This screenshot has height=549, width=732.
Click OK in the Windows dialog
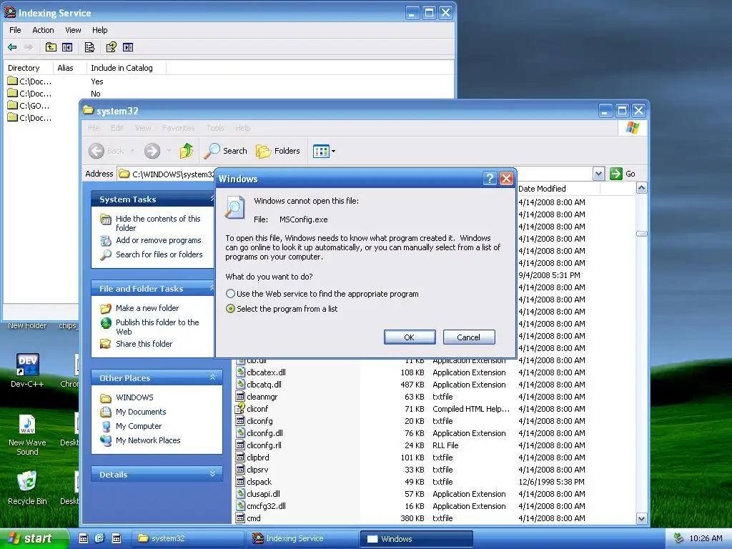[x=410, y=337]
